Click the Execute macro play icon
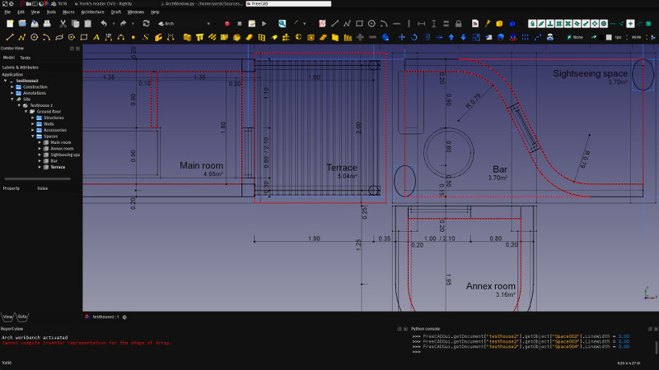659x370 pixels. coord(264,24)
